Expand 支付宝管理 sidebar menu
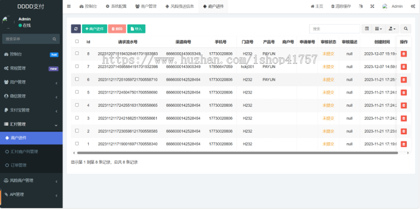Viewport: 420px width, 209px height. [31, 110]
